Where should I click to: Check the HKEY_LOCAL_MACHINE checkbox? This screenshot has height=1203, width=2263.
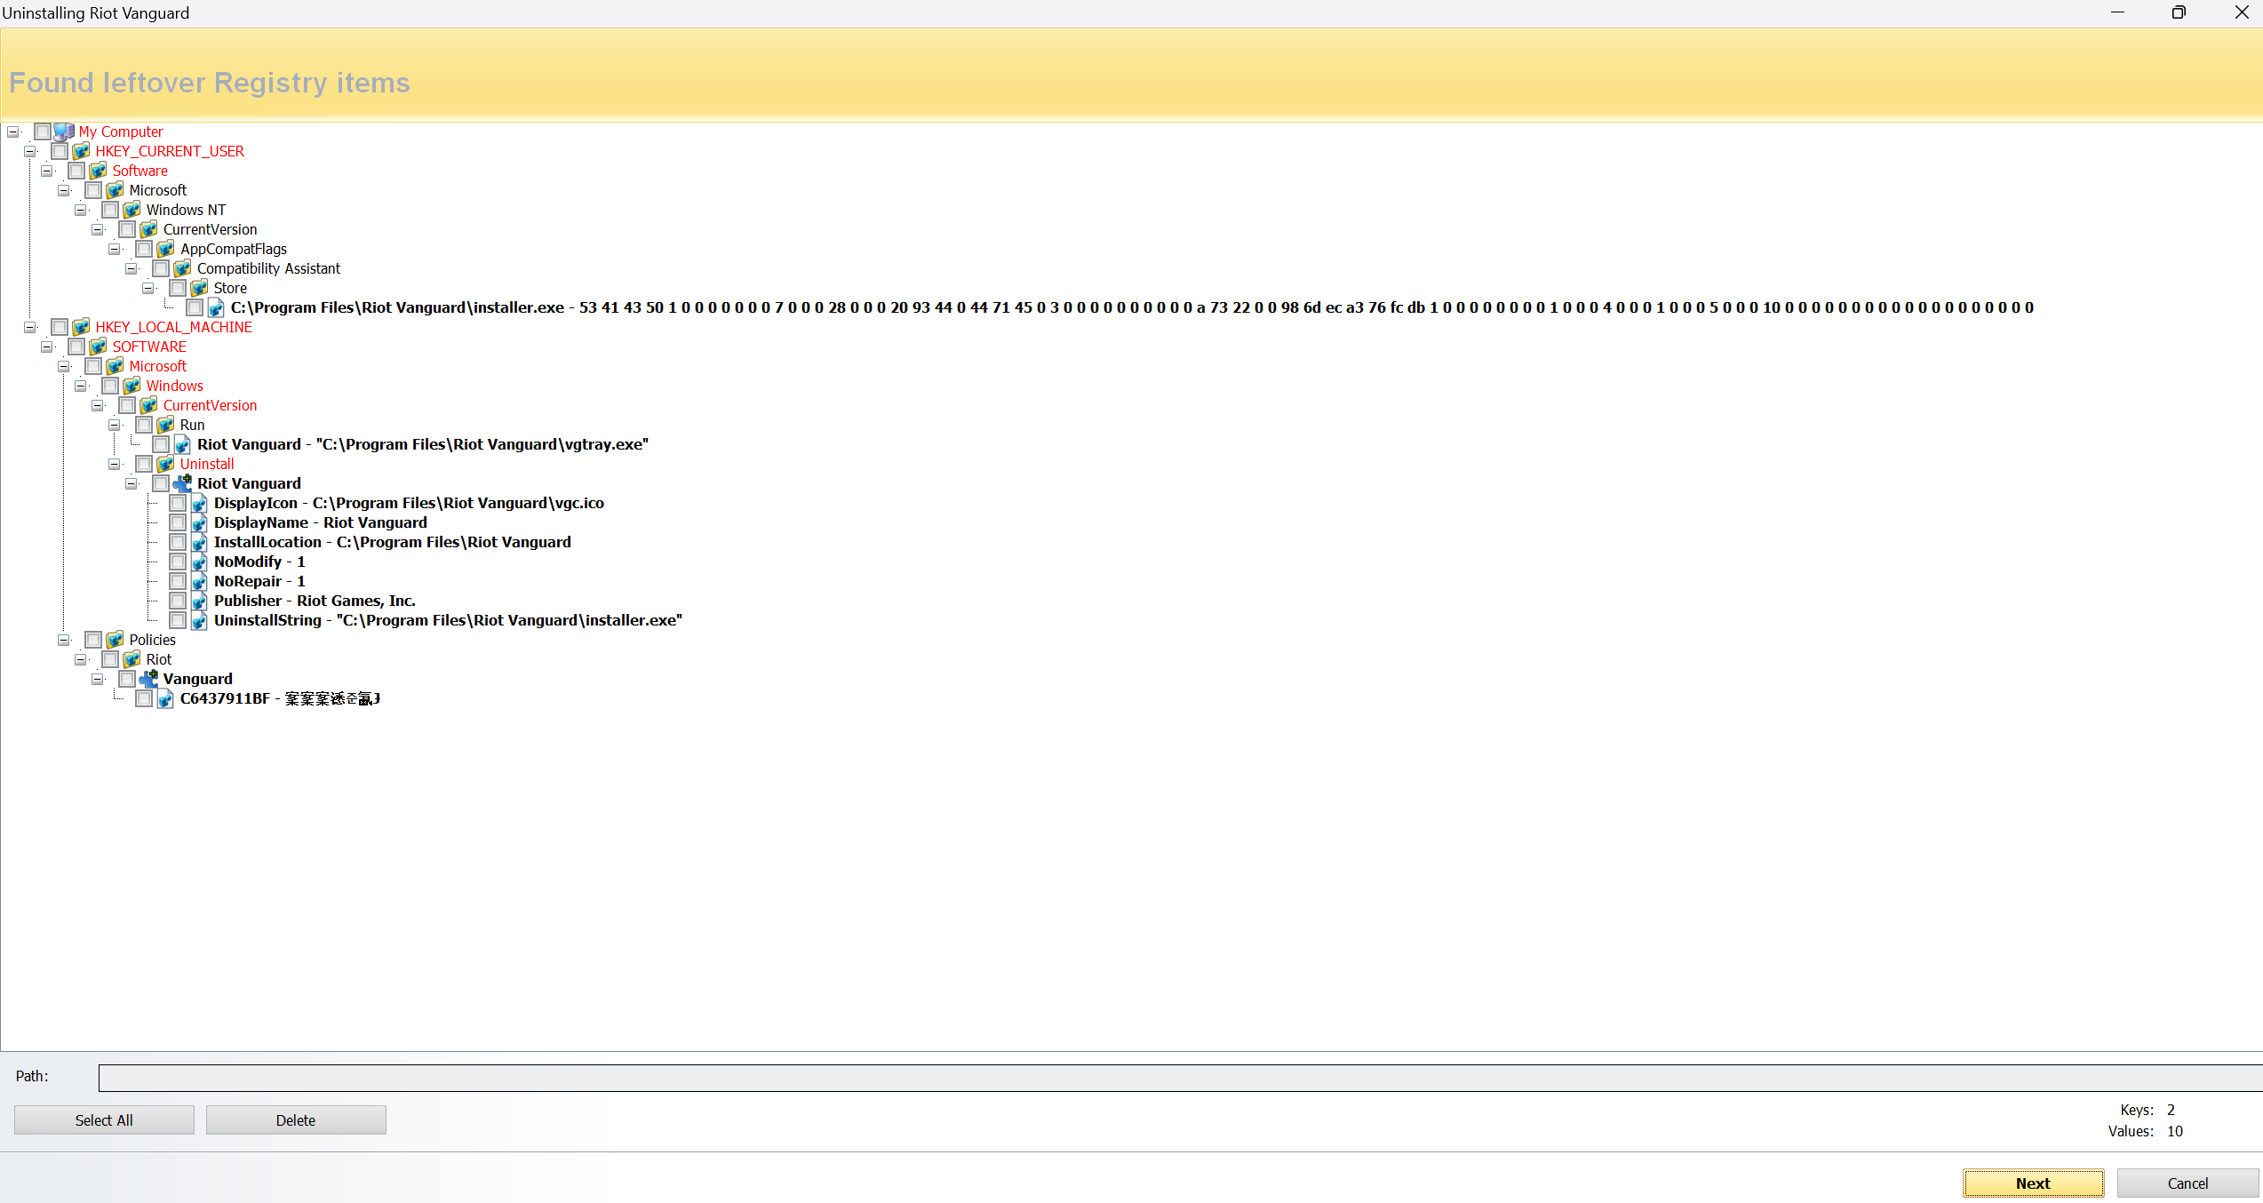coord(60,327)
